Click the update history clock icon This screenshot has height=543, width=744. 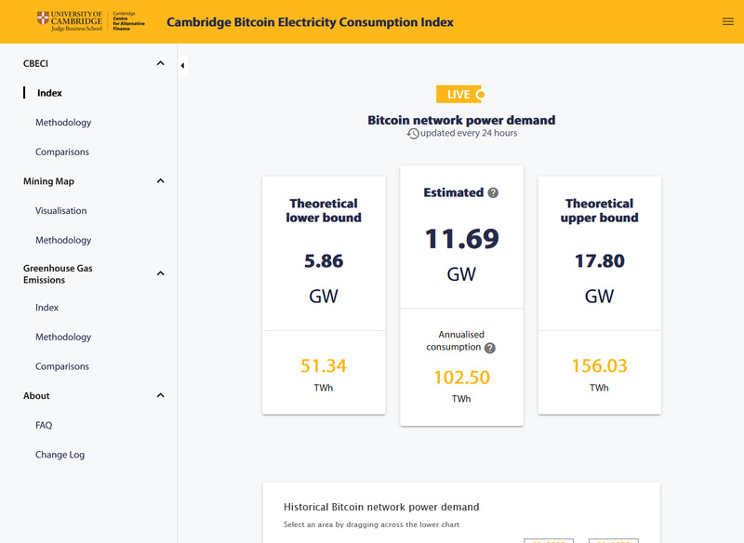click(x=413, y=134)
